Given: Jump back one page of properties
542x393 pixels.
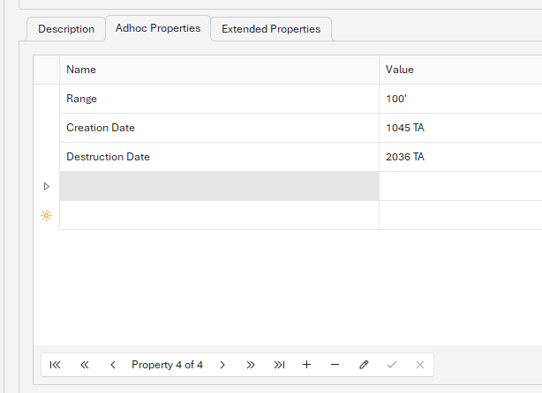Looking at the screenshot, I should click(85, 365).
